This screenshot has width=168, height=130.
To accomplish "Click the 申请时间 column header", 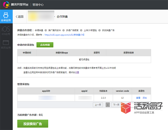I will pyautogui.click(x=27, y=53).
